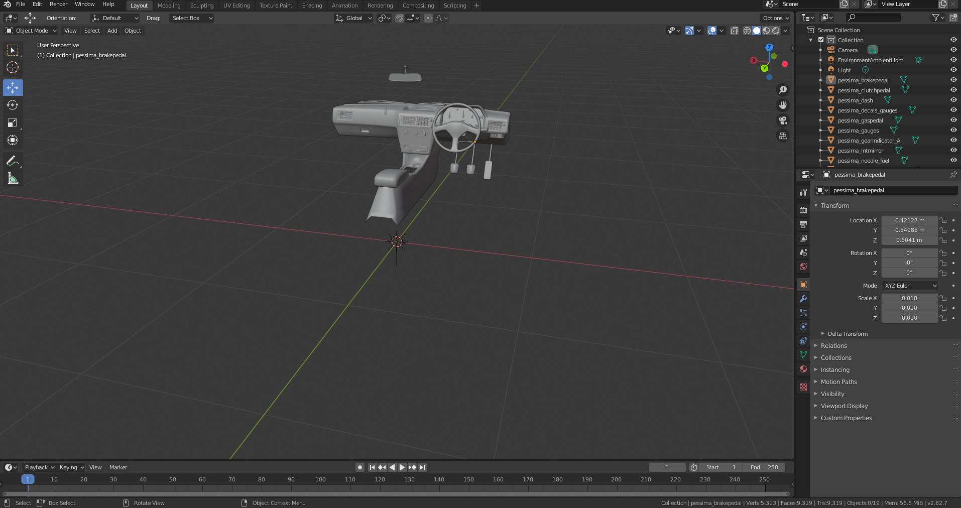Open the Object Constraints tab

click(803, 341)
